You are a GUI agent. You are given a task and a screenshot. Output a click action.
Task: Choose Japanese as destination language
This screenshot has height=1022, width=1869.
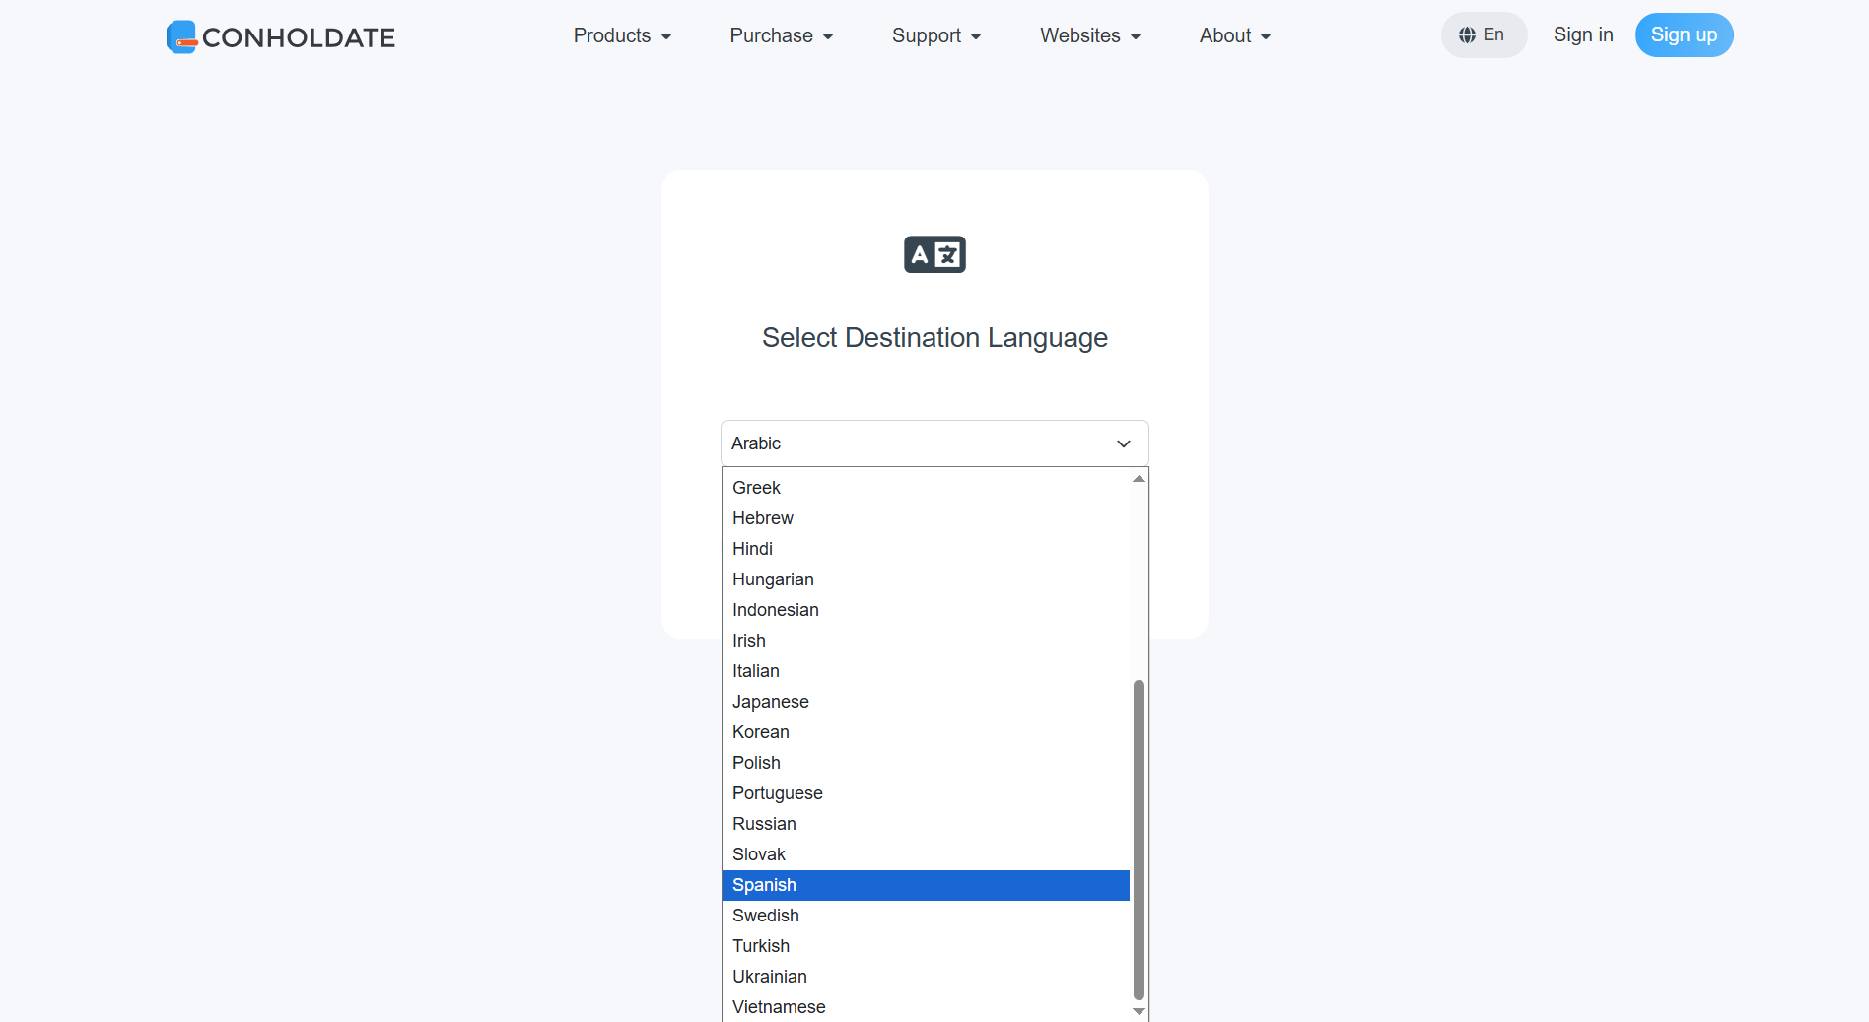point(926,702)
